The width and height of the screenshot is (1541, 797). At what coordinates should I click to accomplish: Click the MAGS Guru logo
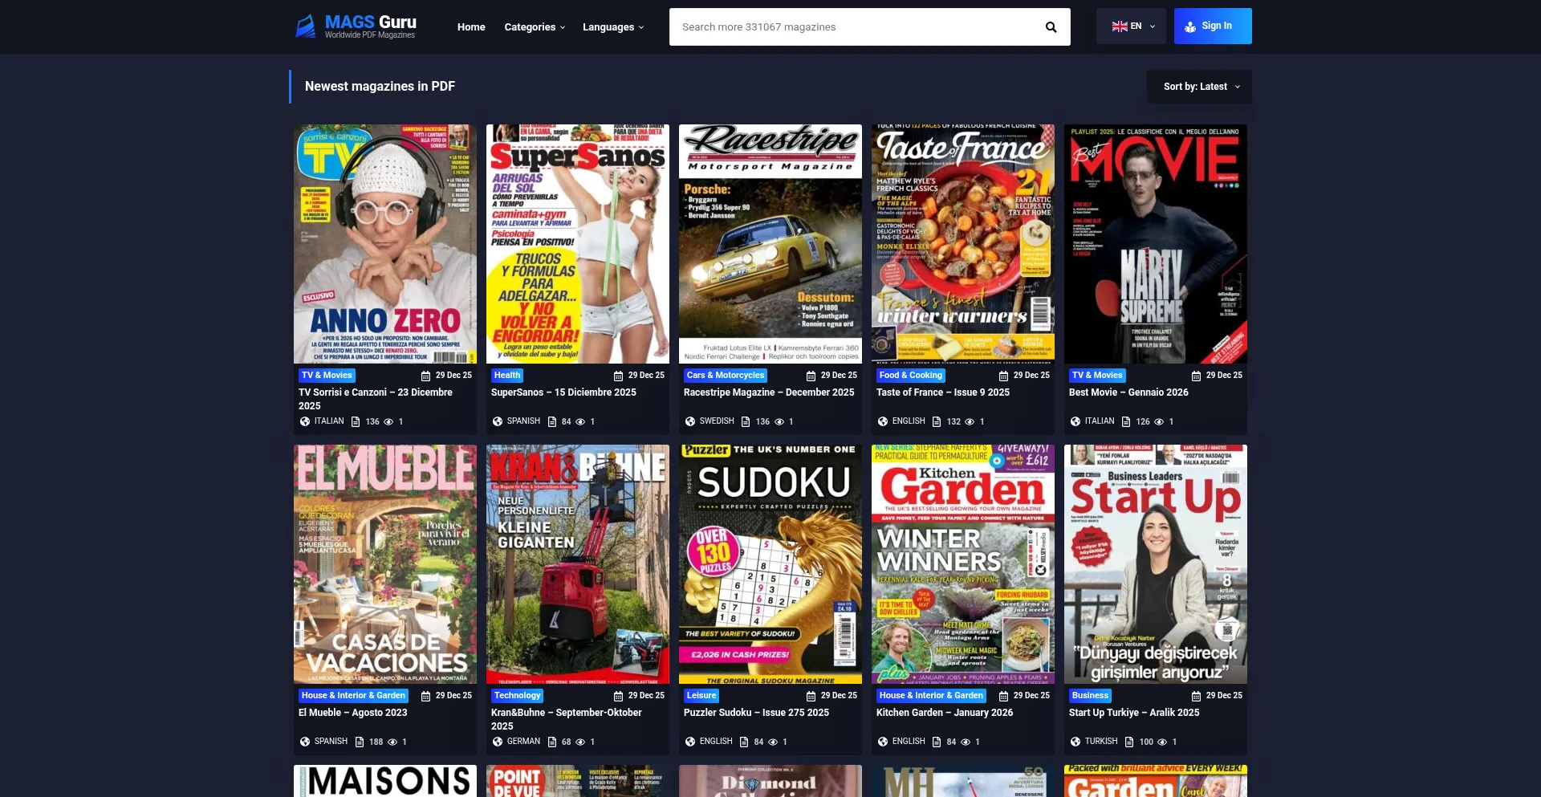tap(356, 26)
